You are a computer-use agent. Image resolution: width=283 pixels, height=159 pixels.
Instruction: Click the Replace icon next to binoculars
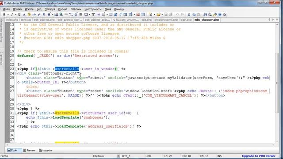210,15
